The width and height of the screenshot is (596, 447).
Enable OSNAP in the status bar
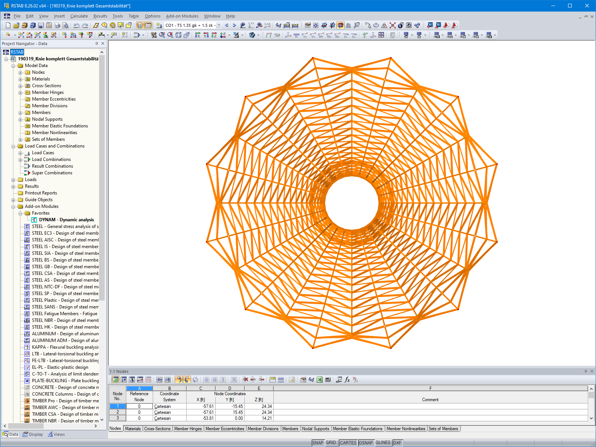(366, 443)
